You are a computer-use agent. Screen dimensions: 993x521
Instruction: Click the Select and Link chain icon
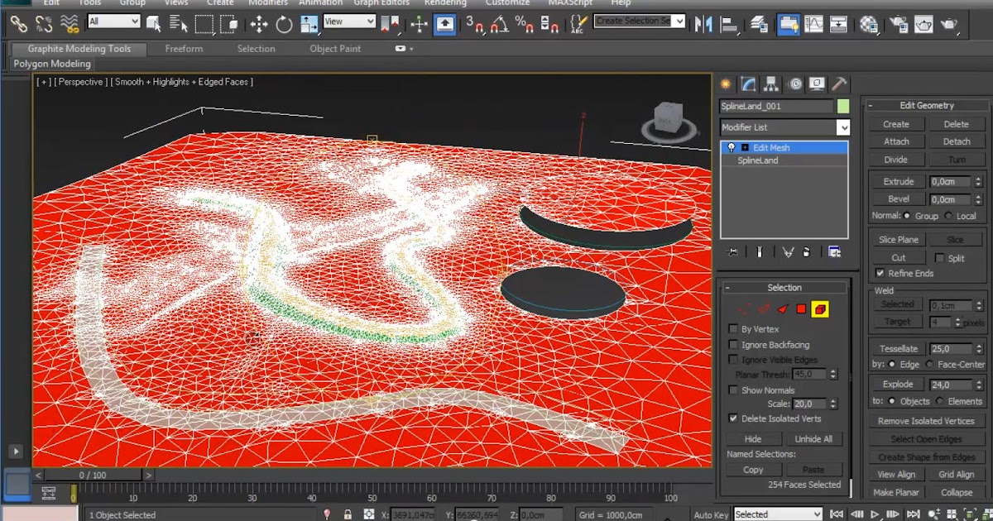click(18, 24)
